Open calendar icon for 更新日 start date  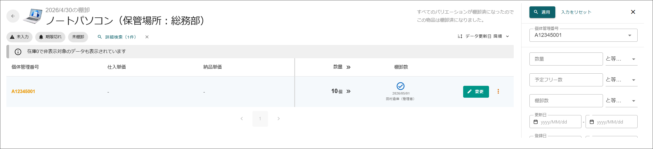pyautogui.click(x=536, y=122)
